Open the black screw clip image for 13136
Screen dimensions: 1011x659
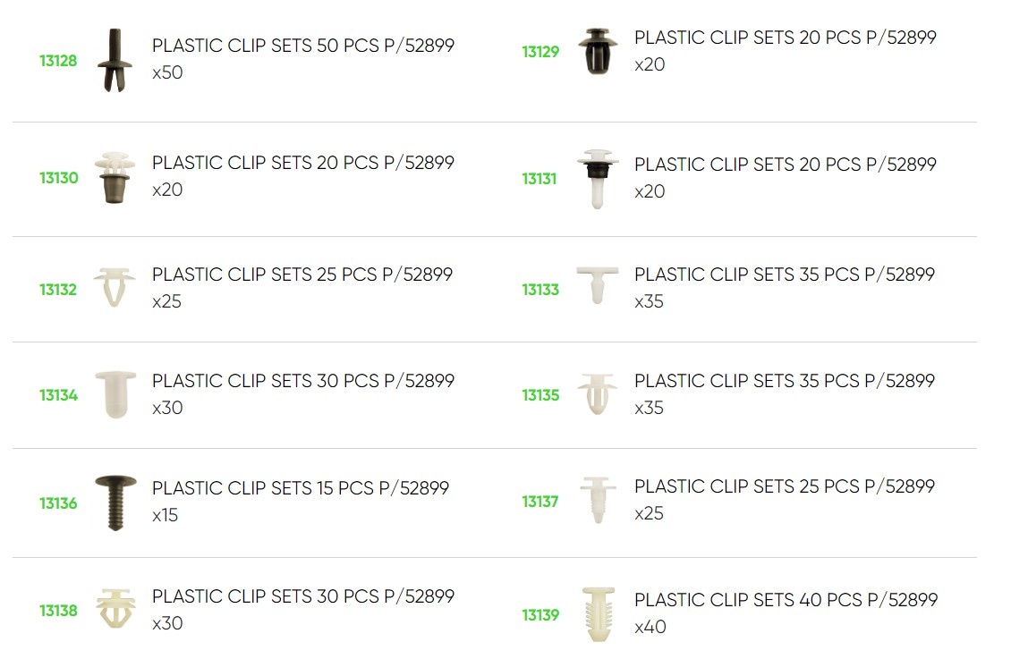click(115, 502)
